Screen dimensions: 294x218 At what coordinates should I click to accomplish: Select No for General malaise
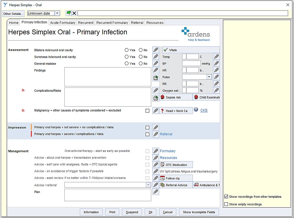(141, 64)
